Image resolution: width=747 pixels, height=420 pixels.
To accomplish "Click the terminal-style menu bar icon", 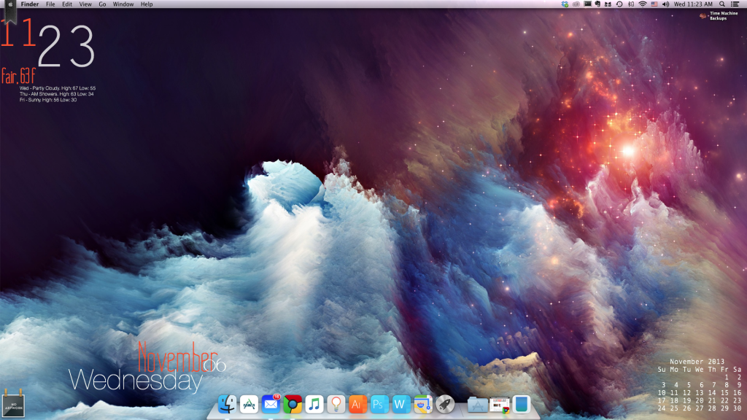I will 588,4.
